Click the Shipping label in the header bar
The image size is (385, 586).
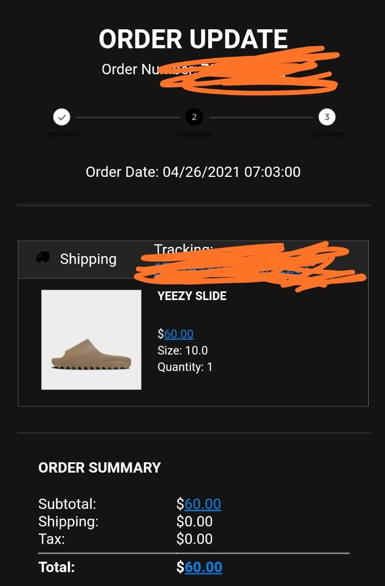pos(88,259)
